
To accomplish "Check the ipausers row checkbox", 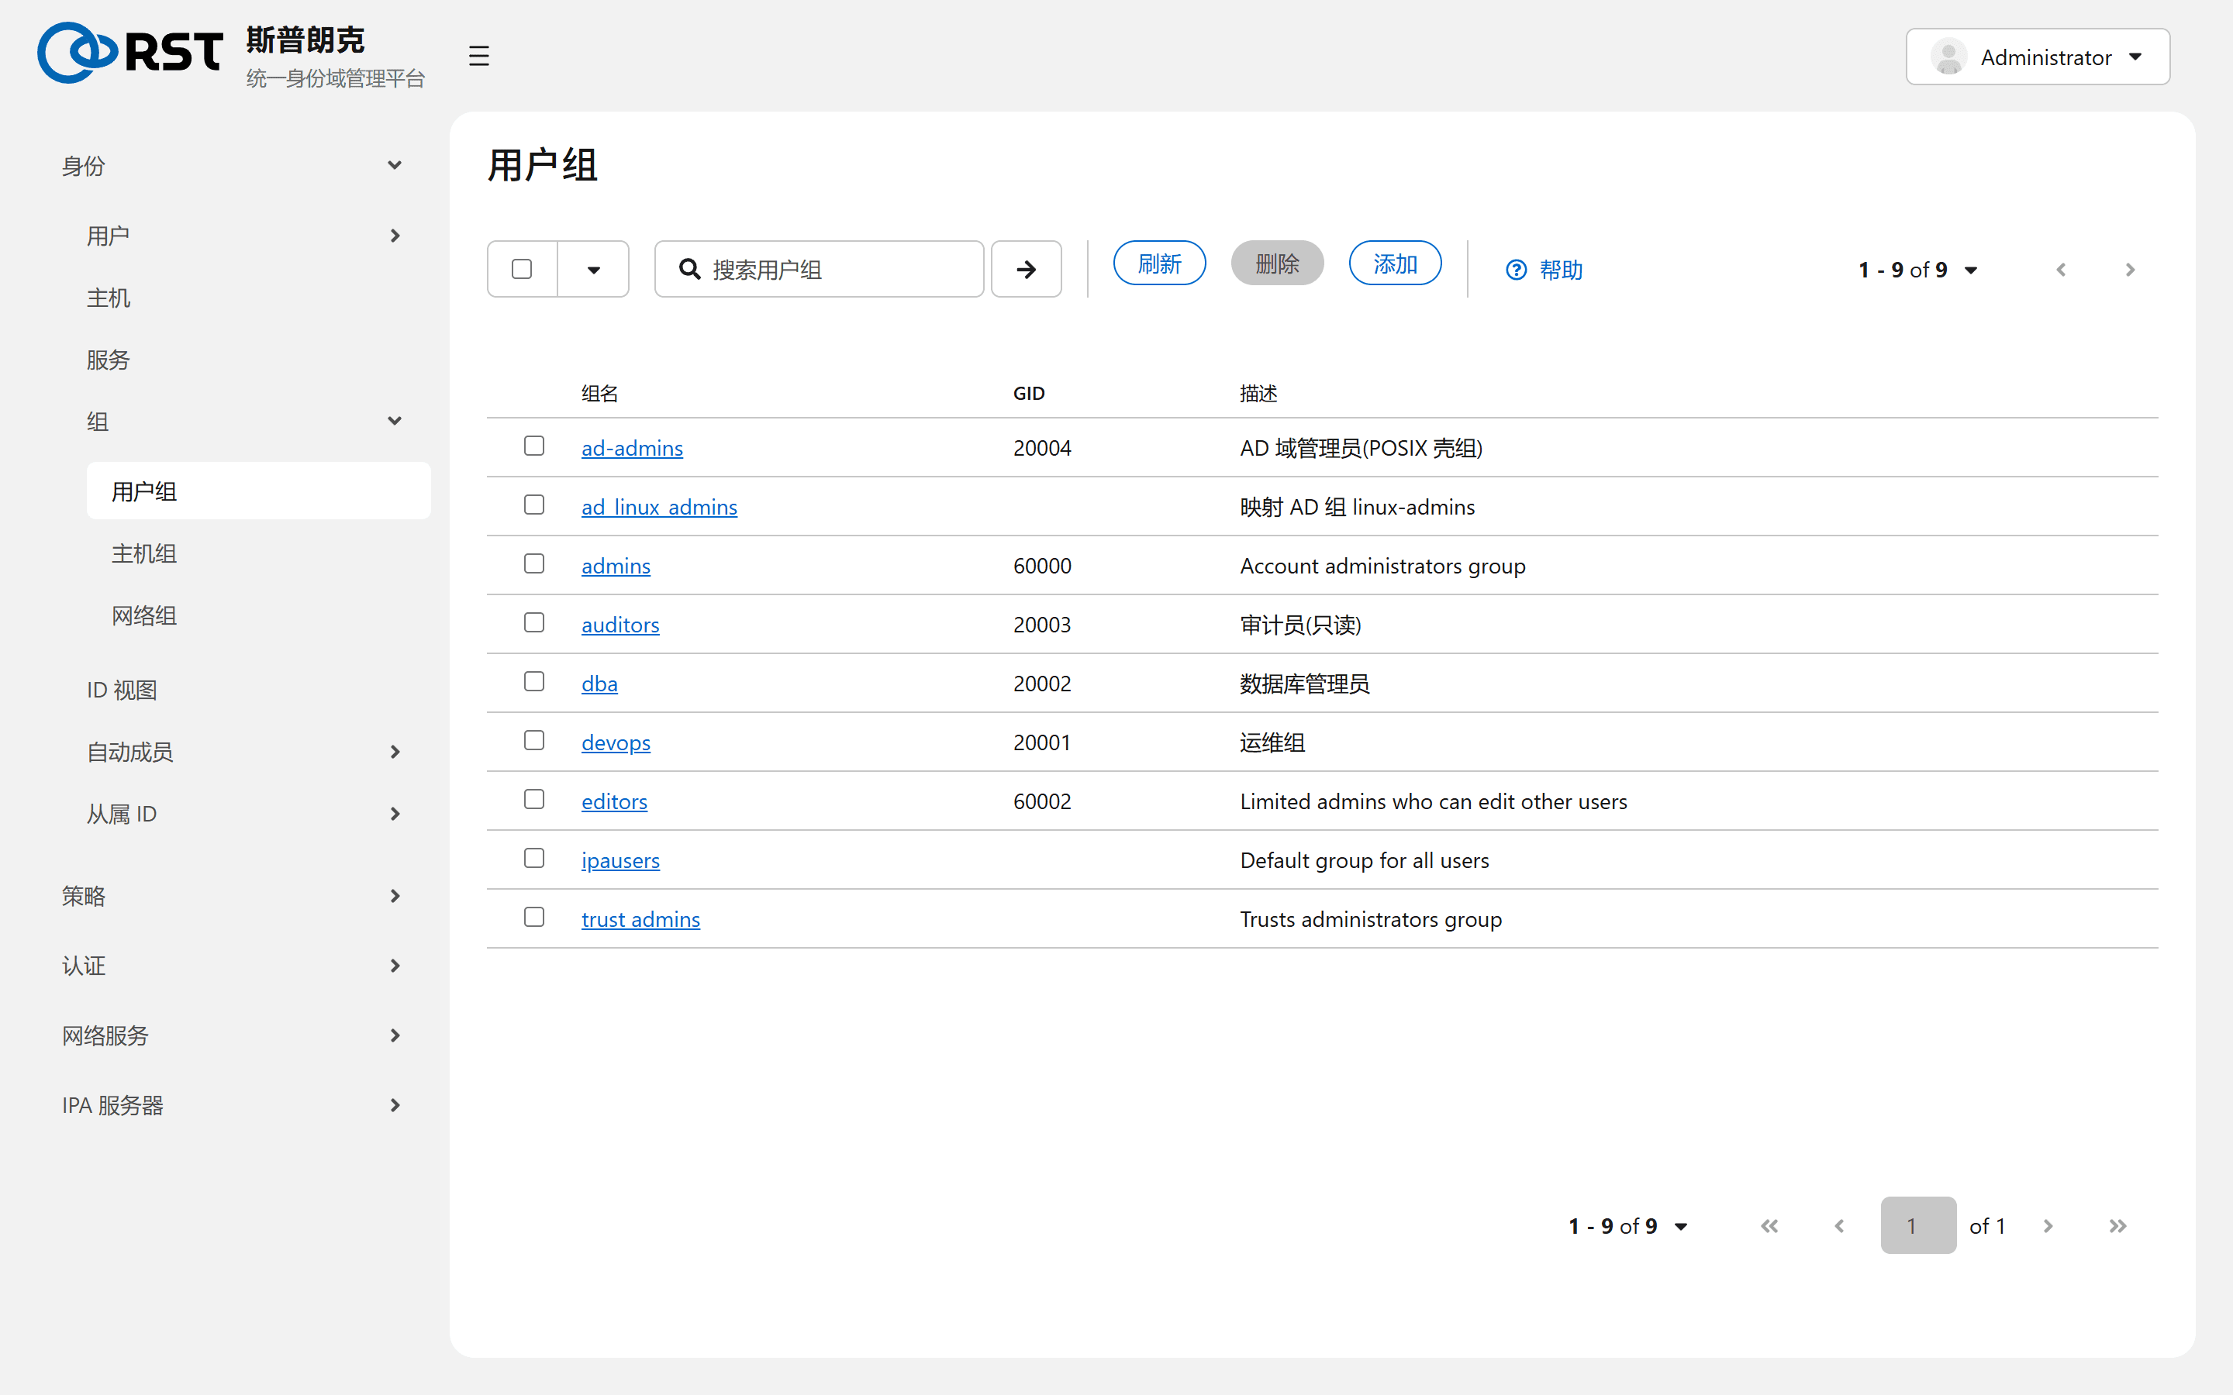I will click(533, 858).
